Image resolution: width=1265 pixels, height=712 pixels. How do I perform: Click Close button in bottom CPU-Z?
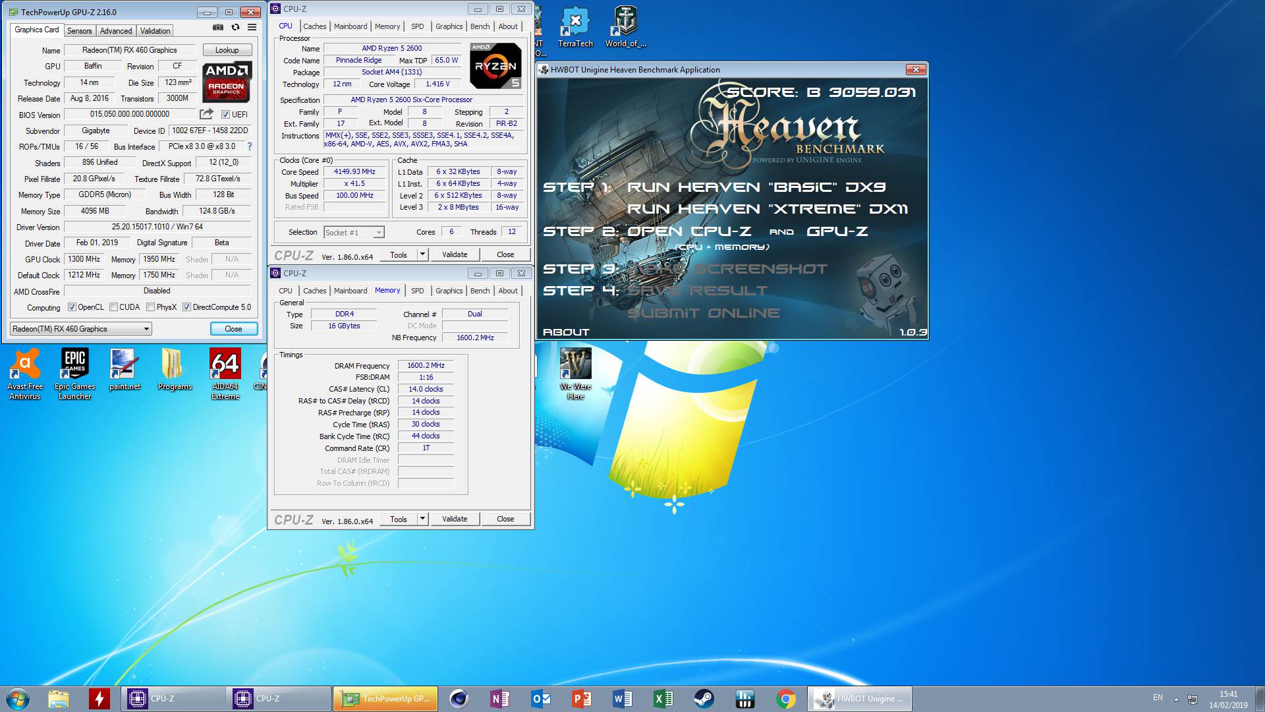(505, 519)
